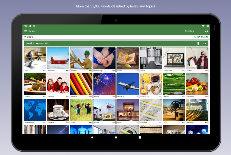This screenshot has width=231, height=155.
Task: Open the Bad topic tile
Action: 35,59
